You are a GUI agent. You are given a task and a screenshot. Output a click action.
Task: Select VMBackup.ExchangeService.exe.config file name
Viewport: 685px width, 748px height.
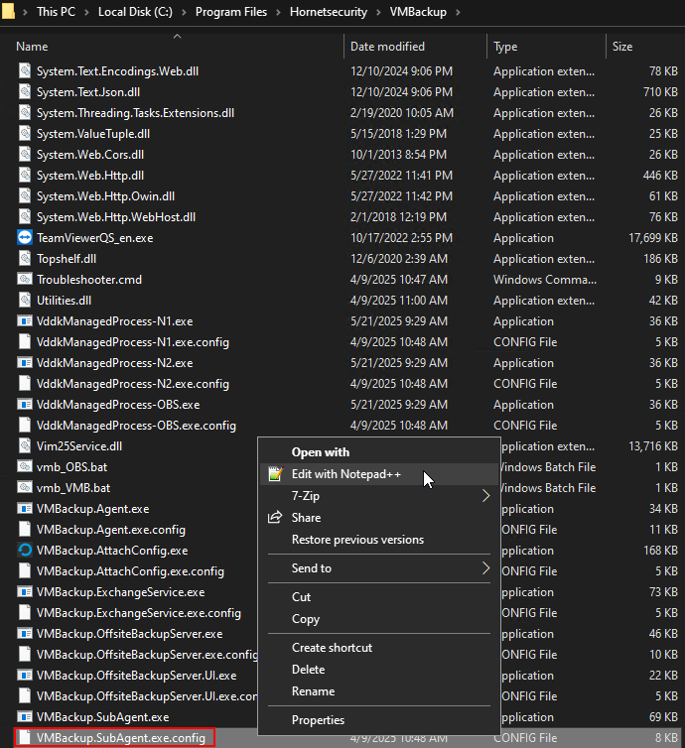[x=138, y=612]
